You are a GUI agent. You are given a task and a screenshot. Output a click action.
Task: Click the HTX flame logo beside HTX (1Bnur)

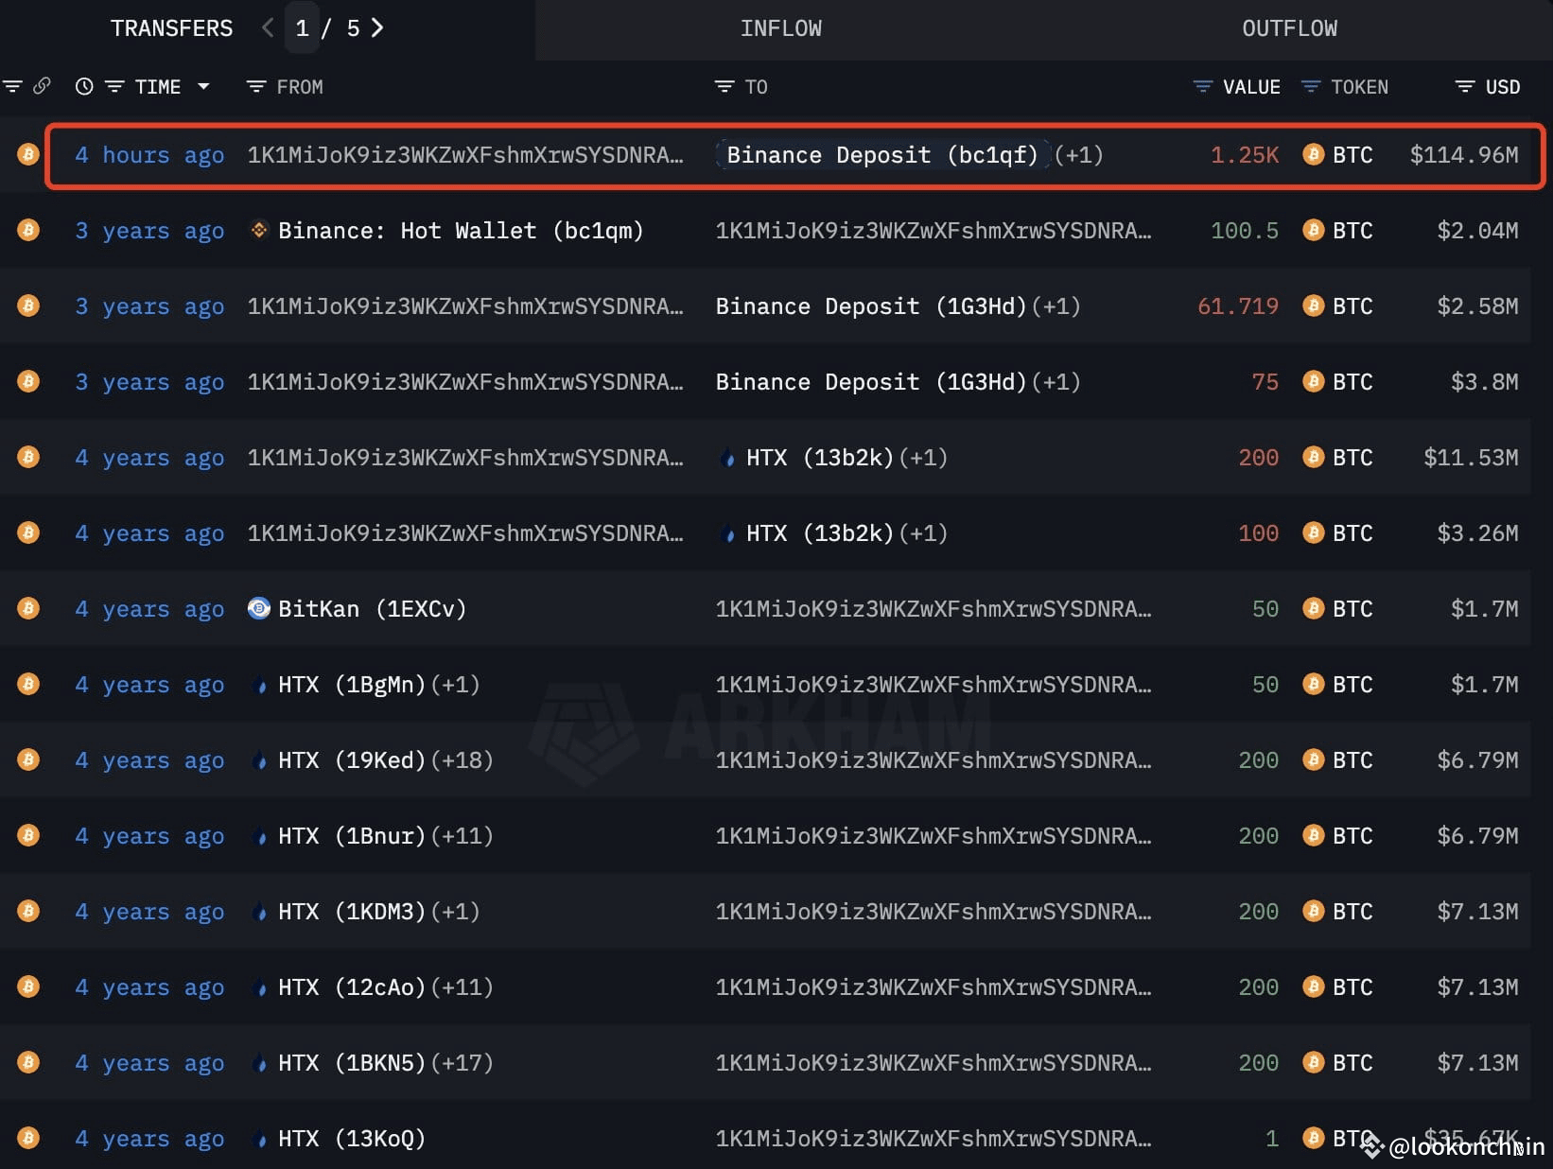point(261,836)
